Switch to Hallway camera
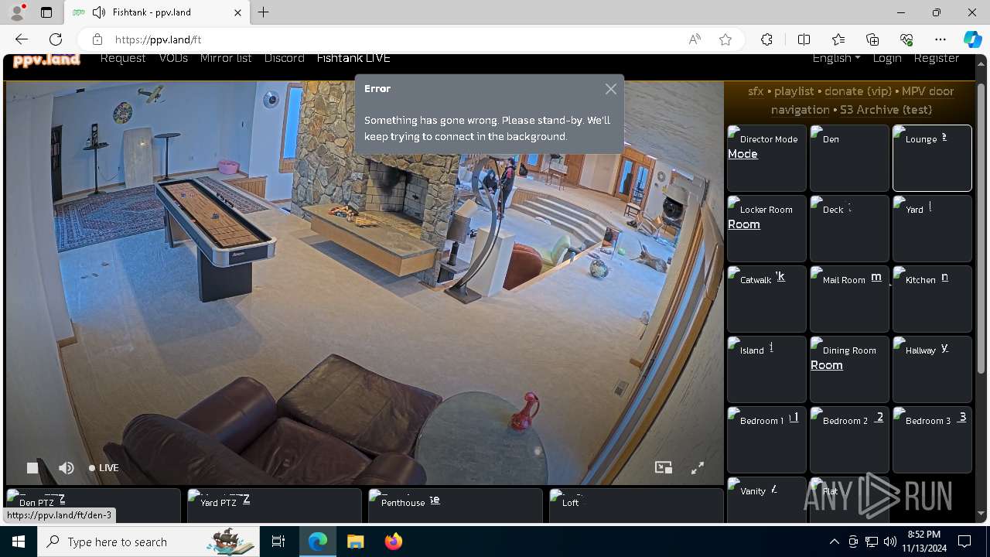The height and width of the screenshot is (557, 990). pyautogui.click(x=932, y=369)
